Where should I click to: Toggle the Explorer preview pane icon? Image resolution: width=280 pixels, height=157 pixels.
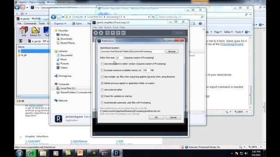click(x=193, y=24)
